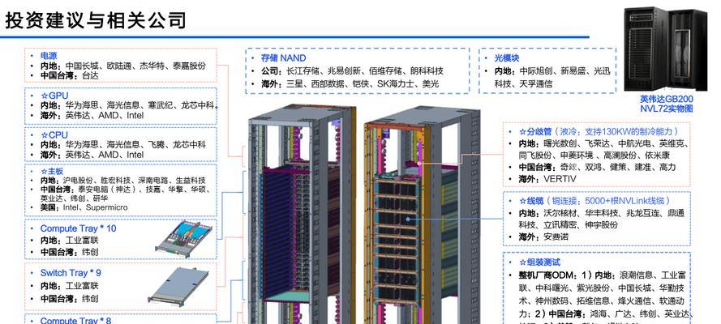Click the line 海外：VERTIV
Image resolution: width=721 pixels, height=324 pixels.
click(547, 179)
